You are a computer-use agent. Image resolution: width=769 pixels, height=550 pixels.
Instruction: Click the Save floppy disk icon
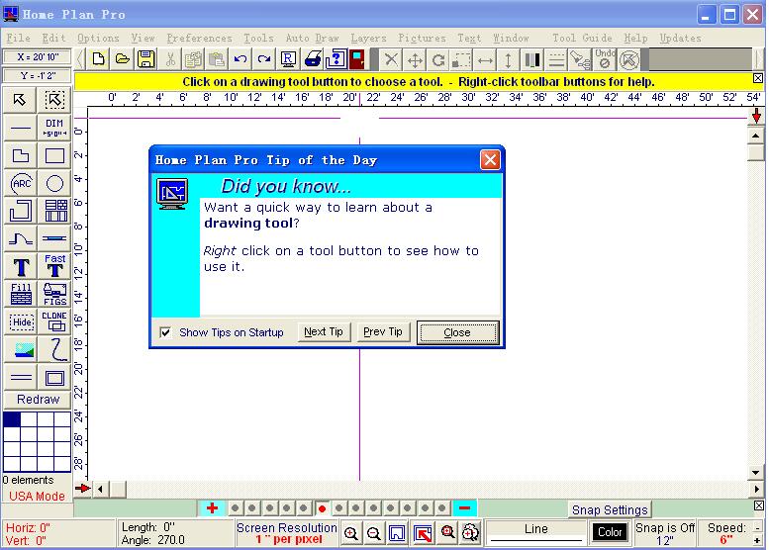coord(145,59)
